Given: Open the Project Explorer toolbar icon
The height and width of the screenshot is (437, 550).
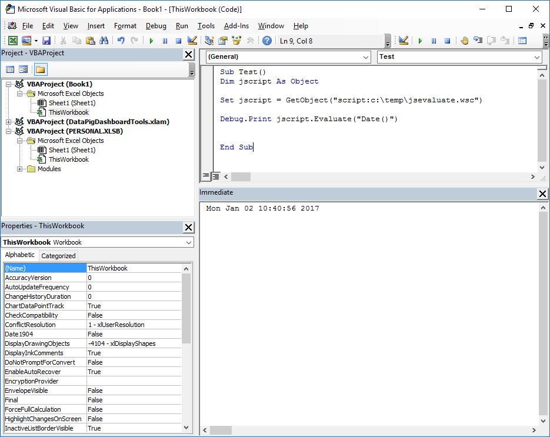Looking at the screenshot, I should point(209,41).
